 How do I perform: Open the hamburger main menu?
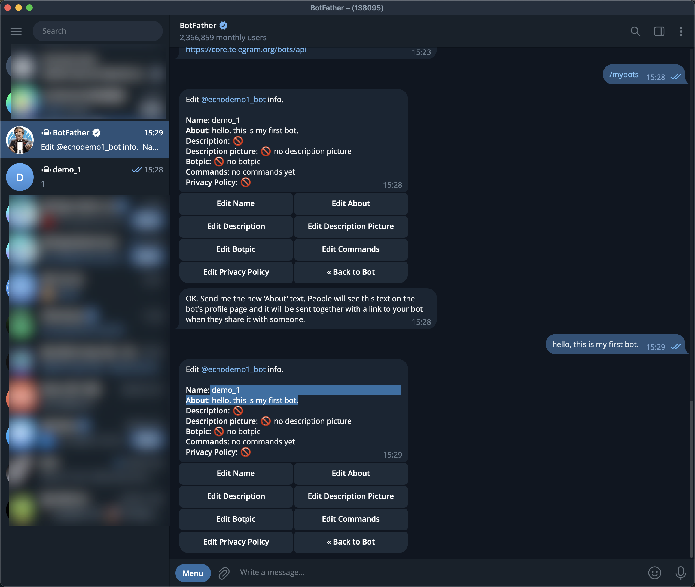[16, 31]
